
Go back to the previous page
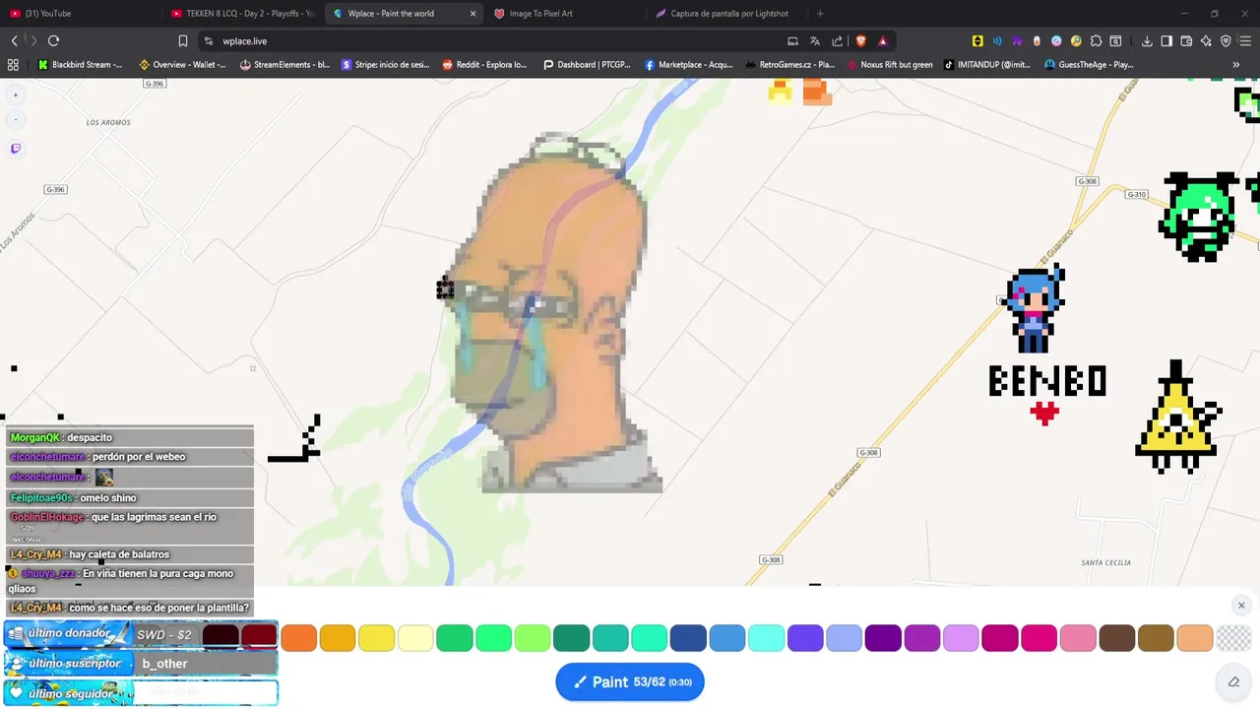[x=14, y=40]
